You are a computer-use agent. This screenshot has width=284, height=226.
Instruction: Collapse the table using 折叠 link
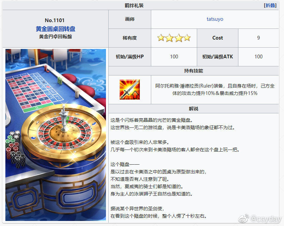[x=270, y=5]
